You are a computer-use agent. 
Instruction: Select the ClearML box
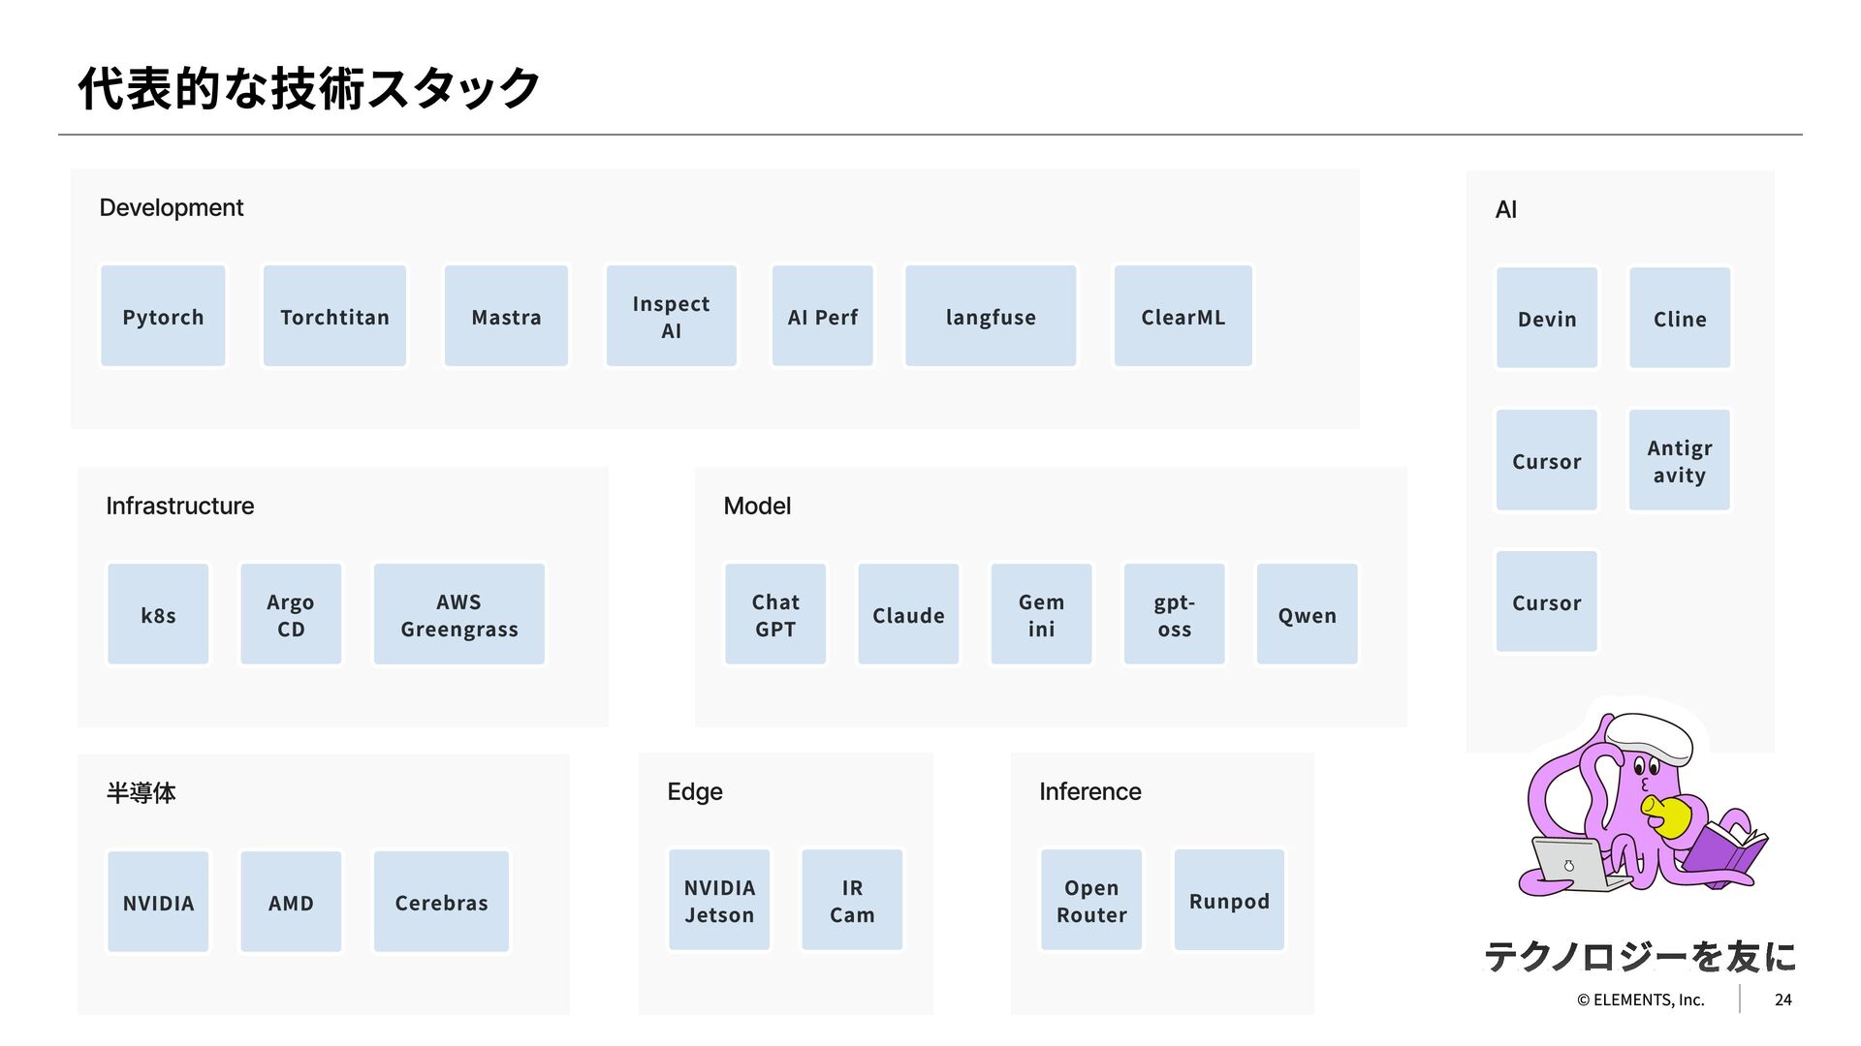click(x=1183, y=317)
